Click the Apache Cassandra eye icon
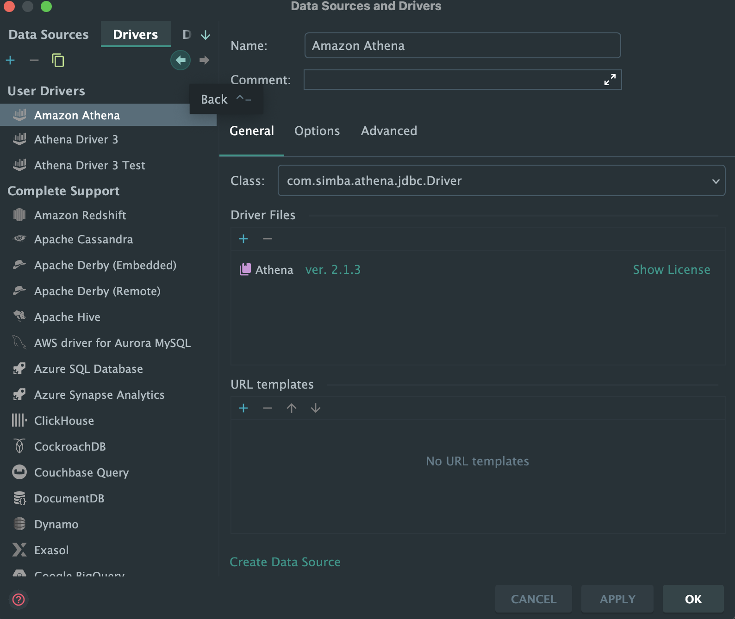735x619 pixels. (x=19, y=239)
